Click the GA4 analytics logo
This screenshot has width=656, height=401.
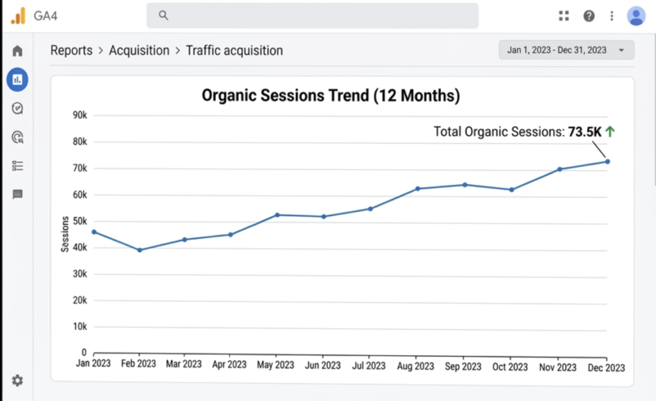point(18,16)
